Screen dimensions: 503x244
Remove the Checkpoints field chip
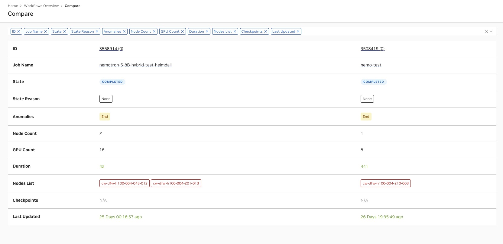266,31
